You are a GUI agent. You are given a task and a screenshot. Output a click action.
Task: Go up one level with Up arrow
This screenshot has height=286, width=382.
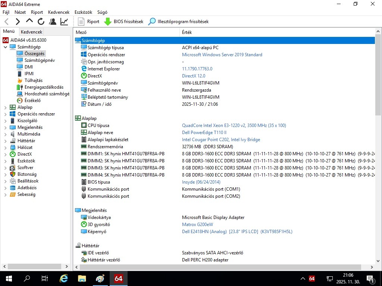click(x=29, y=21)
